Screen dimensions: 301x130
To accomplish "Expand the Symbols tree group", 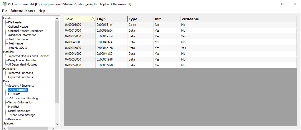I will [x=8, y=123].
